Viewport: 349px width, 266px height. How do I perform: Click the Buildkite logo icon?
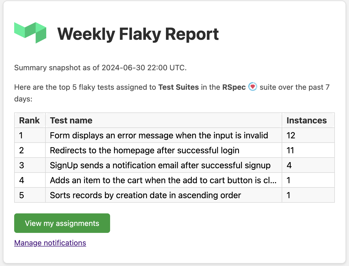(x=30, y=33)
